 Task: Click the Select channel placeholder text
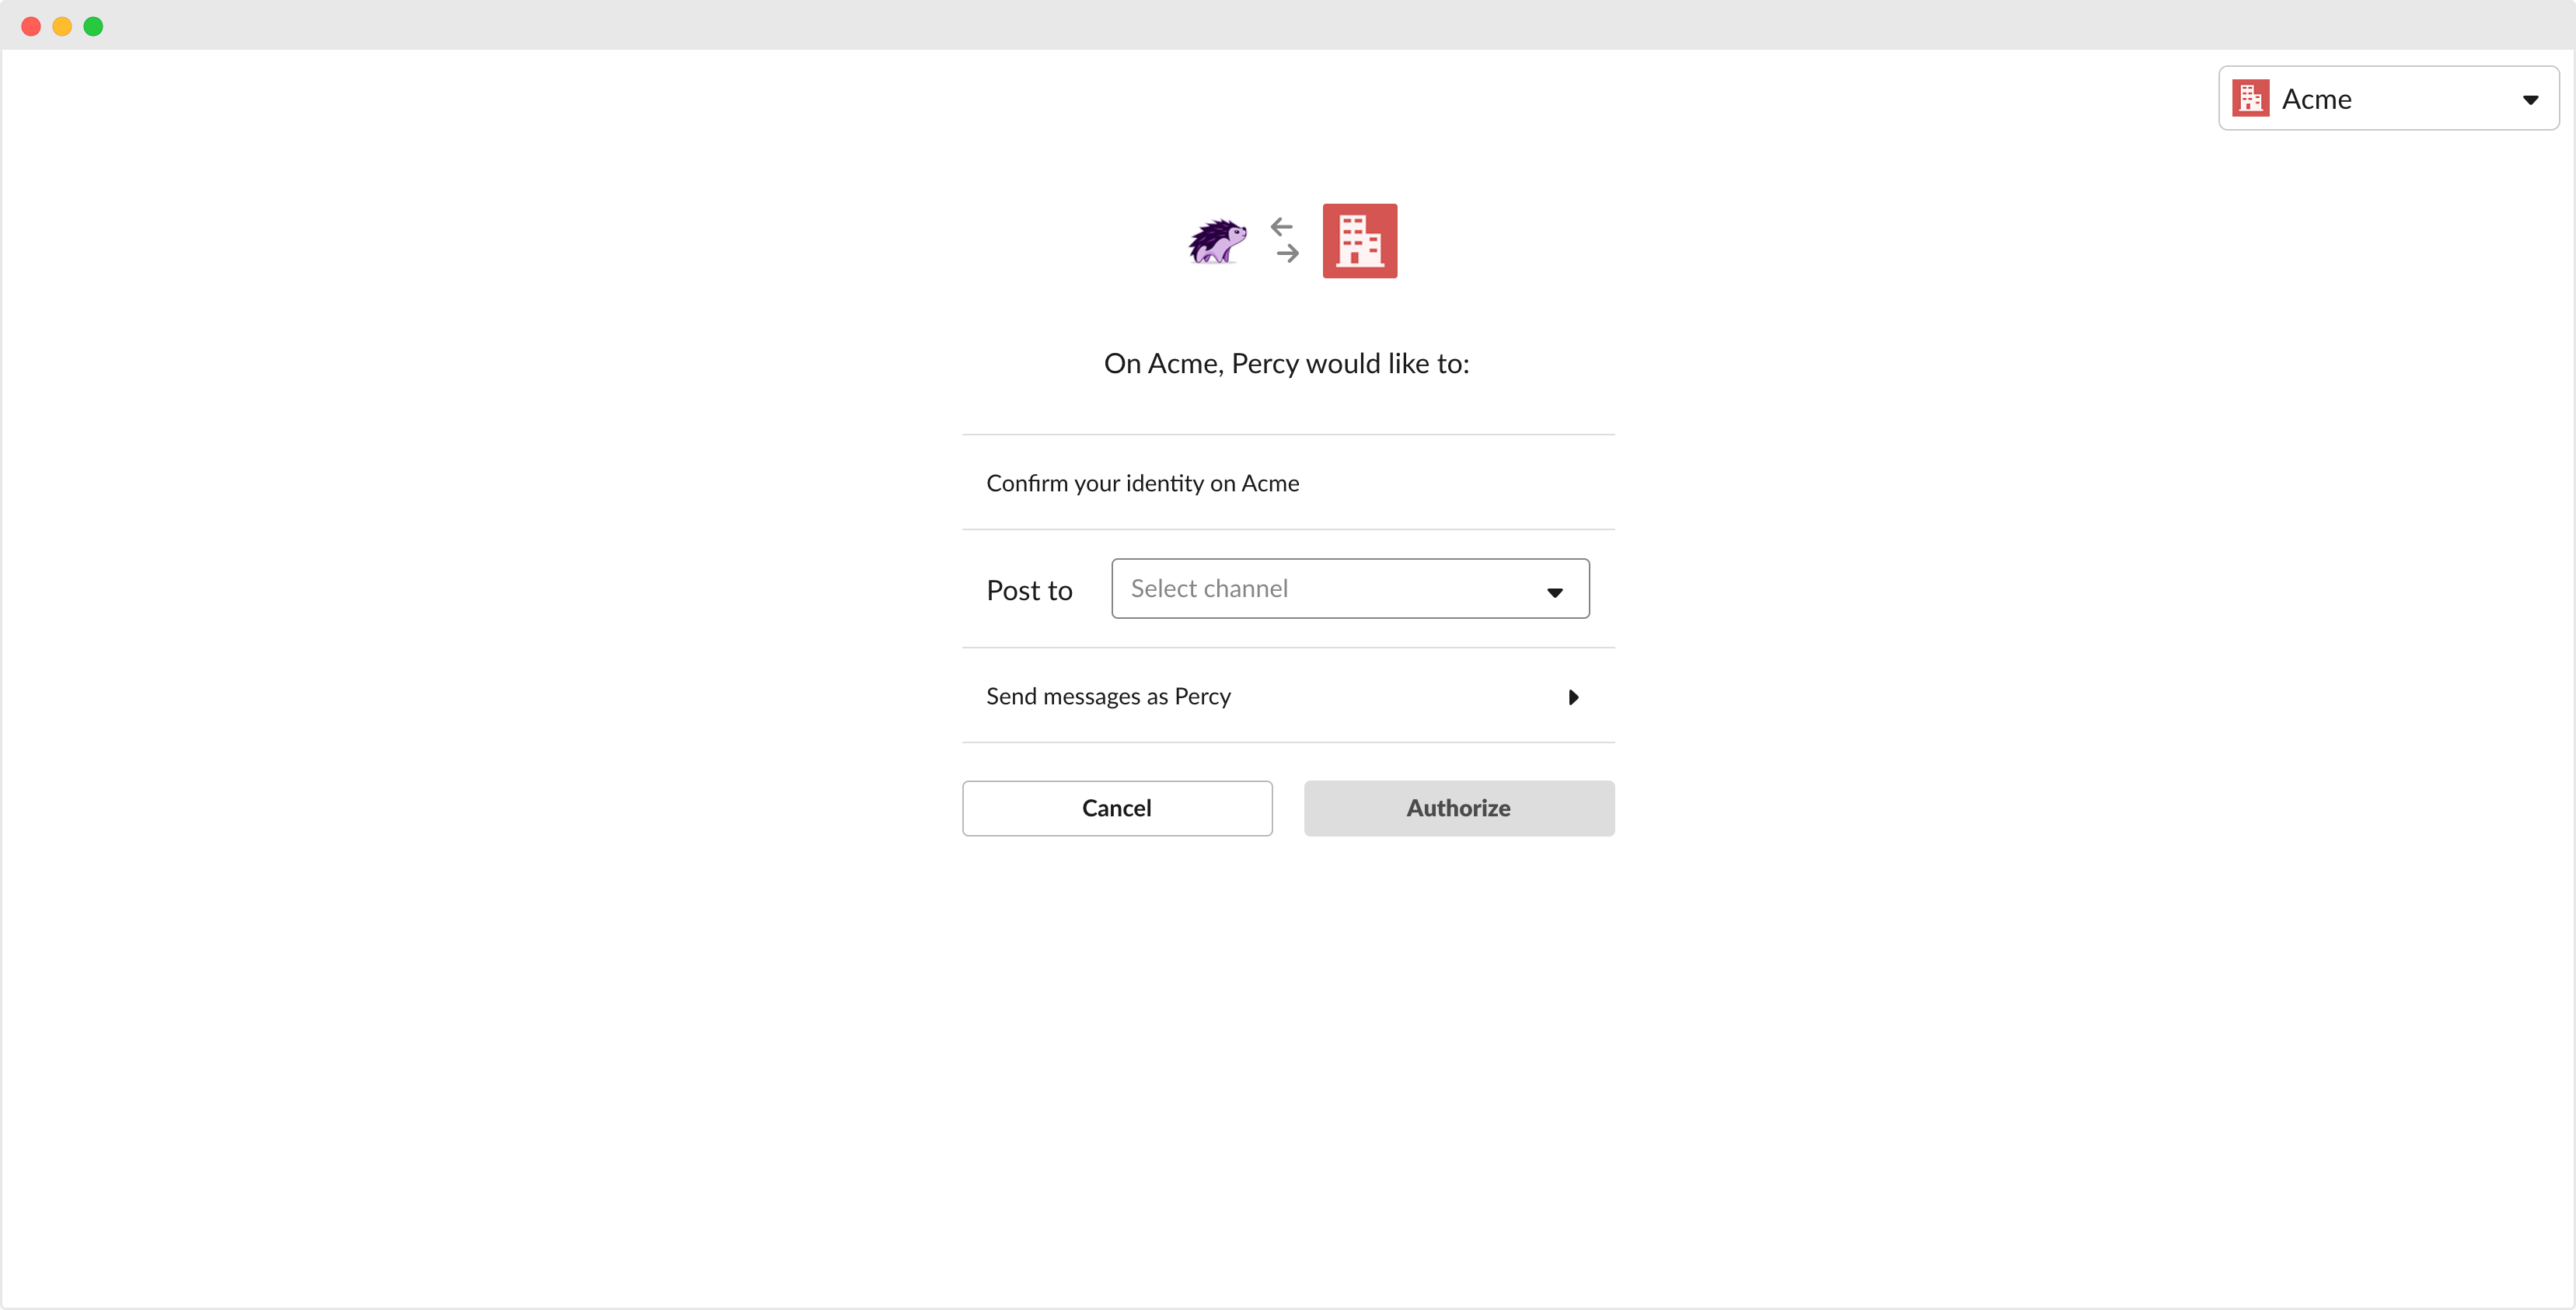(x=1208, y=588)
